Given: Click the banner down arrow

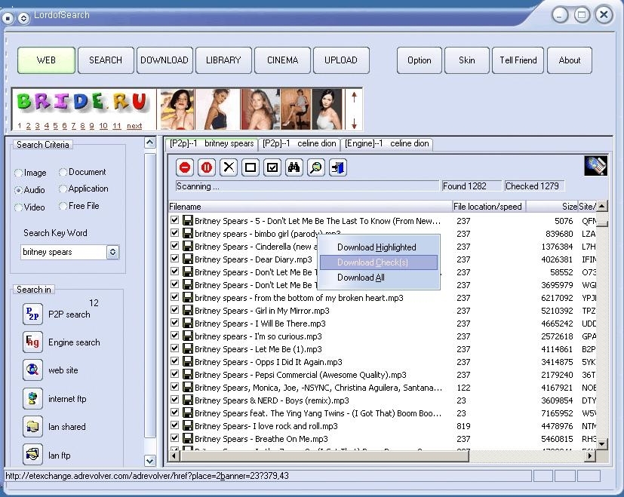Looking at the screenshot, I should click(x=354, y=124).
